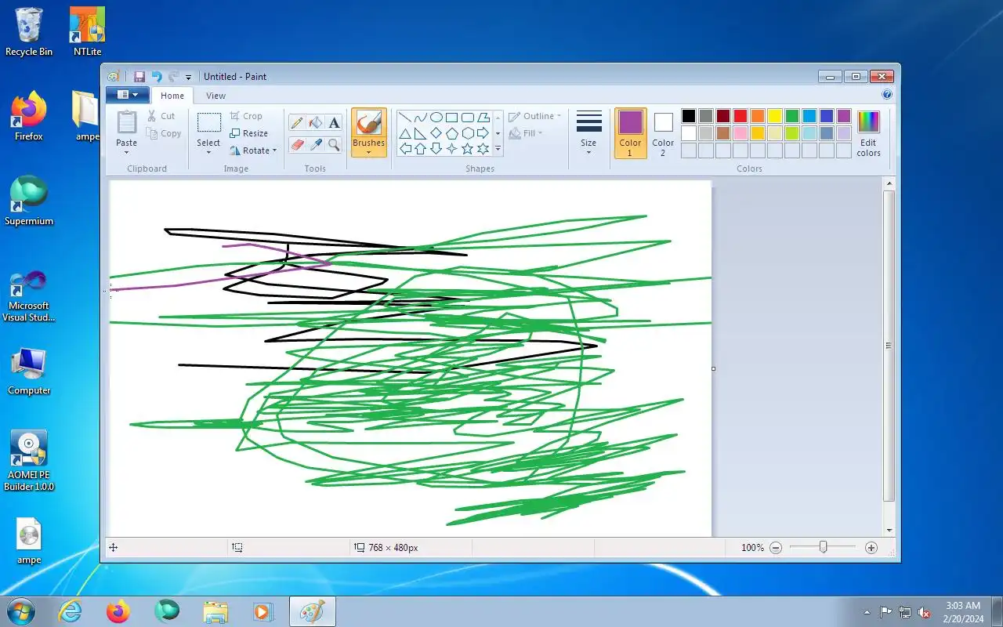The width and height of the screenshot is (1003, 627).
Task: Choose the Oval shape
Action: pyautogui.click(x=436, y=118)
